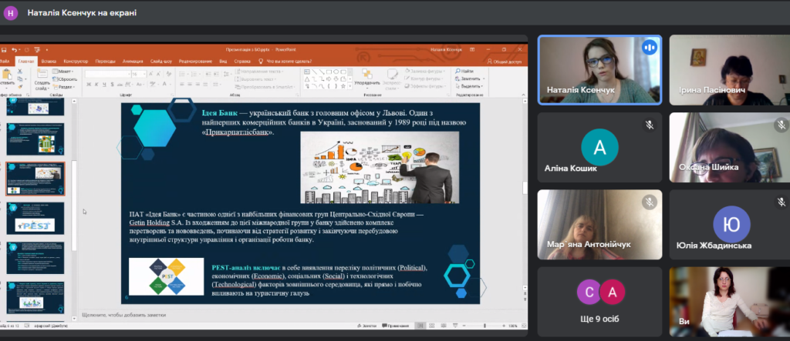Adjust the zoom slider in status bar
790x341 pixels.
tap(484, 326)
